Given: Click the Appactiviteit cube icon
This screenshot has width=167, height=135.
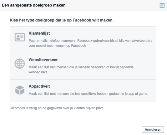Looking at the screenshot, I should click(20, 90).
